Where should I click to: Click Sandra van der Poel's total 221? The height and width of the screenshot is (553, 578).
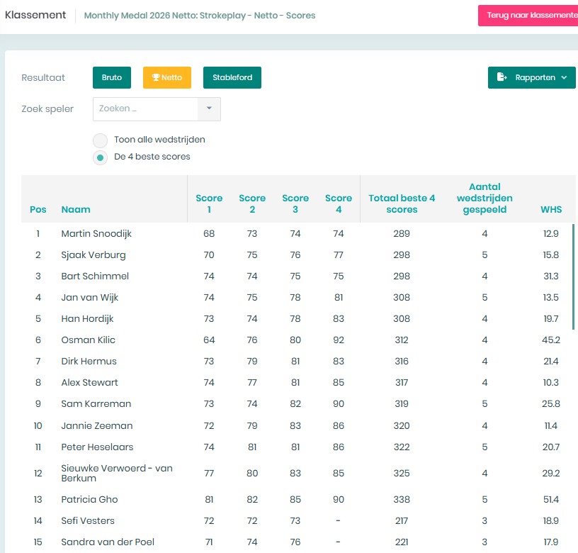pyautogui.click(x=402, y=542)
